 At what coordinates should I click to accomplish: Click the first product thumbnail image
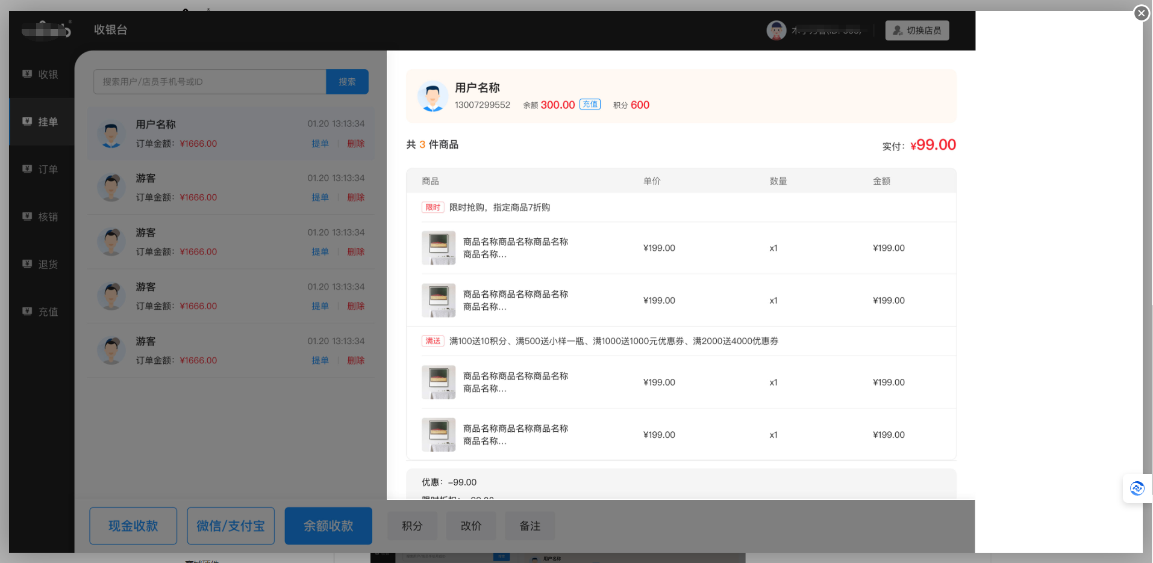439,248
